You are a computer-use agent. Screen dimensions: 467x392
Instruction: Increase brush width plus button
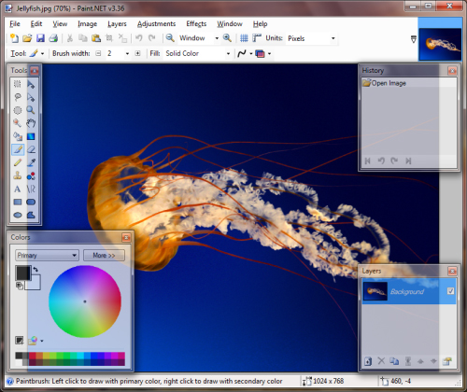click(x=137, y=53)
